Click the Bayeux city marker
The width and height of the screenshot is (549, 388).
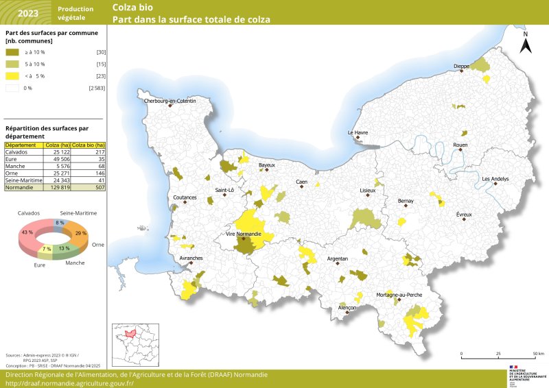(267, 170)
